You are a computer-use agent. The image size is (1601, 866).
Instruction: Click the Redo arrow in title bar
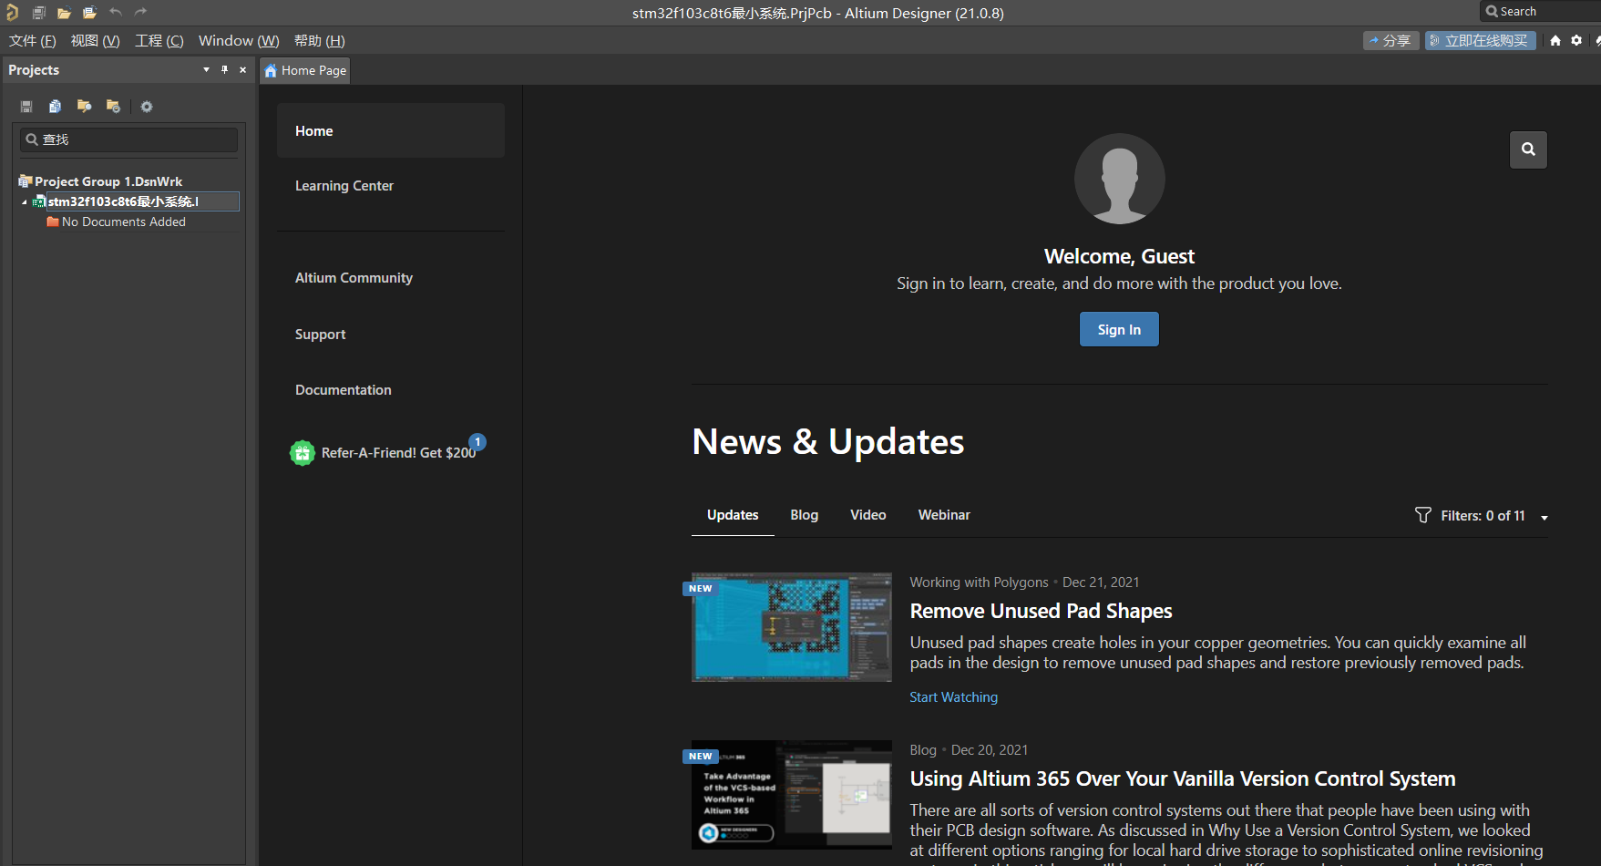tap(140, 12)
